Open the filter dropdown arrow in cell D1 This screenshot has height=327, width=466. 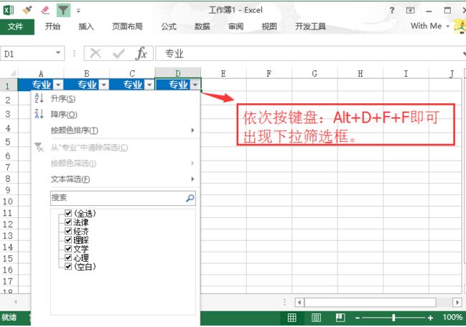[195, 85]
